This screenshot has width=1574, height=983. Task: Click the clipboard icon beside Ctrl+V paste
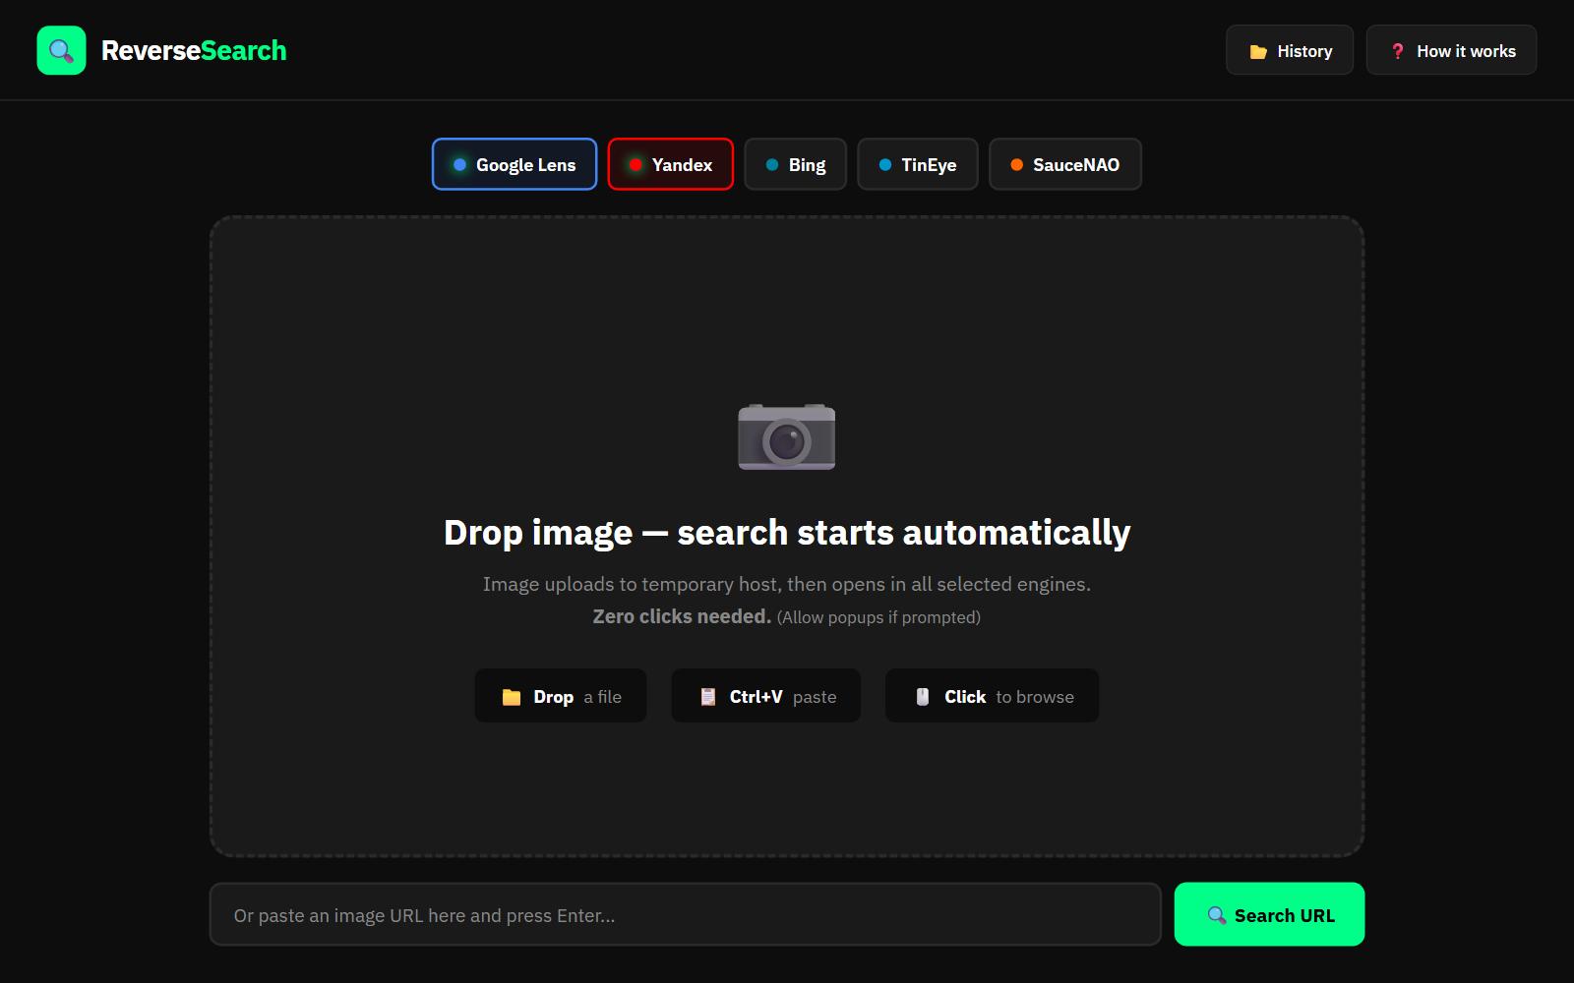(x=707, y=697)
